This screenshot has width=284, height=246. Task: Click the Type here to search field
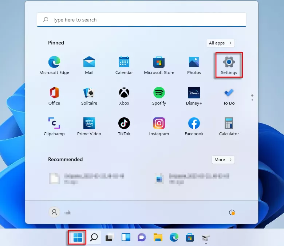pos(142,20)
